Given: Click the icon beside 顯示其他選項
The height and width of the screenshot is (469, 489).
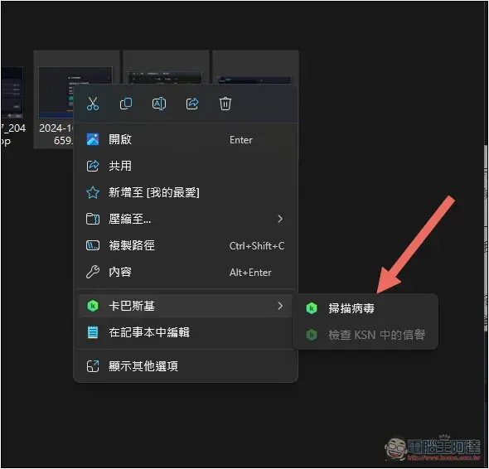Looking at the screenshot, I should pos(93,366).
